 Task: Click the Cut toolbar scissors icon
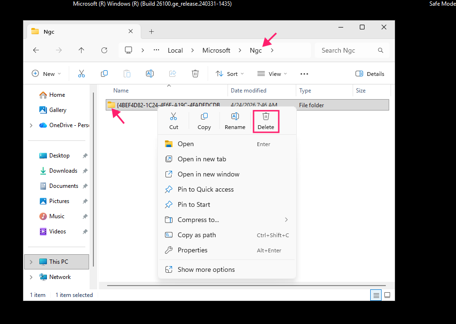point(82,74)
